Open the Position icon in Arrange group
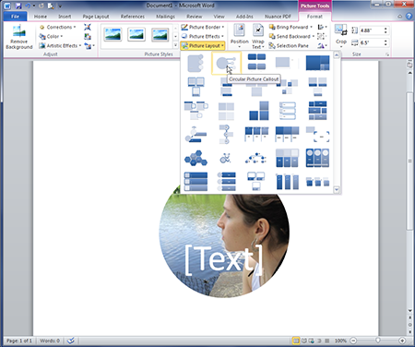 (239, 30)
